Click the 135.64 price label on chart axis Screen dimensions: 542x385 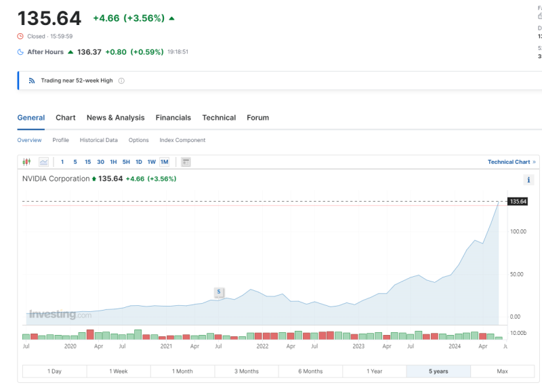pos(518,202)
